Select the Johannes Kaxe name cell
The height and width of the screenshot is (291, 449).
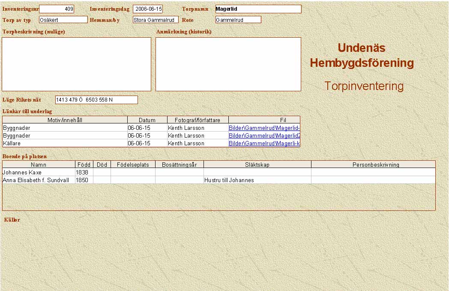39,172
